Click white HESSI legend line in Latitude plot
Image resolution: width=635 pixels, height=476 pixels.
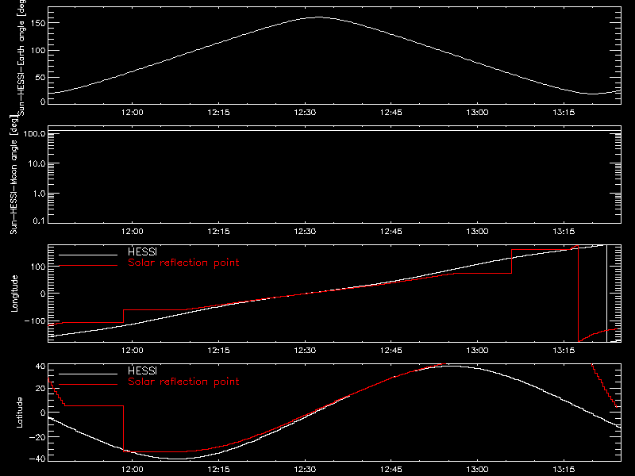[88, 374]
